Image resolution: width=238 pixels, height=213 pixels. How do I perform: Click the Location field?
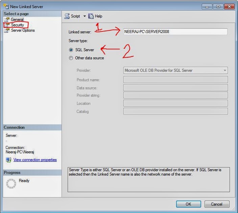click(x=175, y=103)
